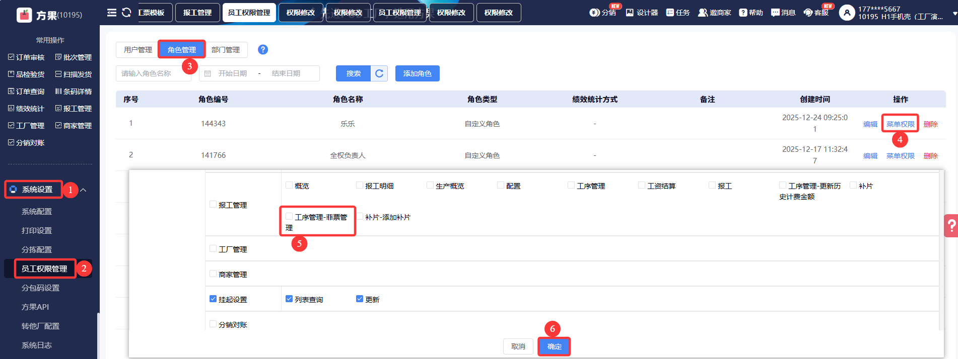The width and height of the screenshot is (958, 359).
Task: Click the 确定 confirm button
Action: 554,346
